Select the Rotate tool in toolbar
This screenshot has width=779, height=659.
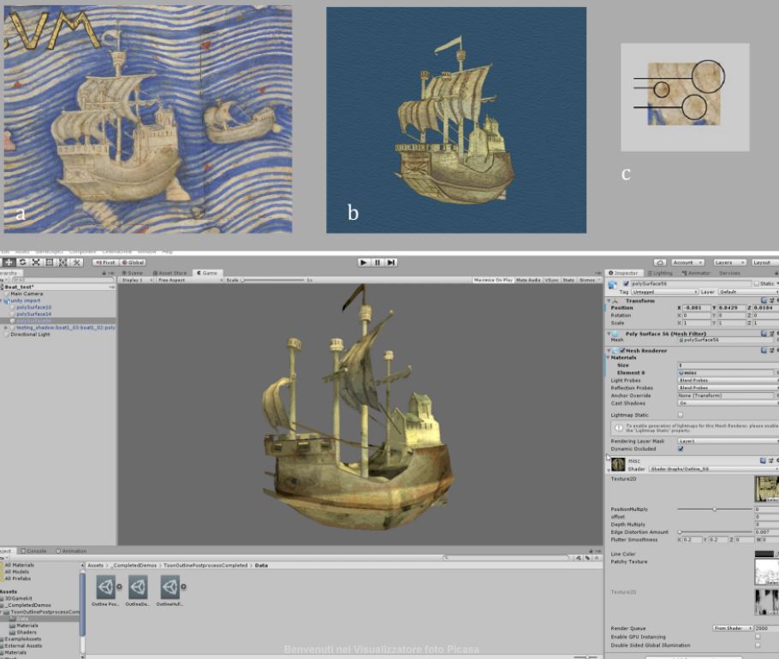pos(22,262)
